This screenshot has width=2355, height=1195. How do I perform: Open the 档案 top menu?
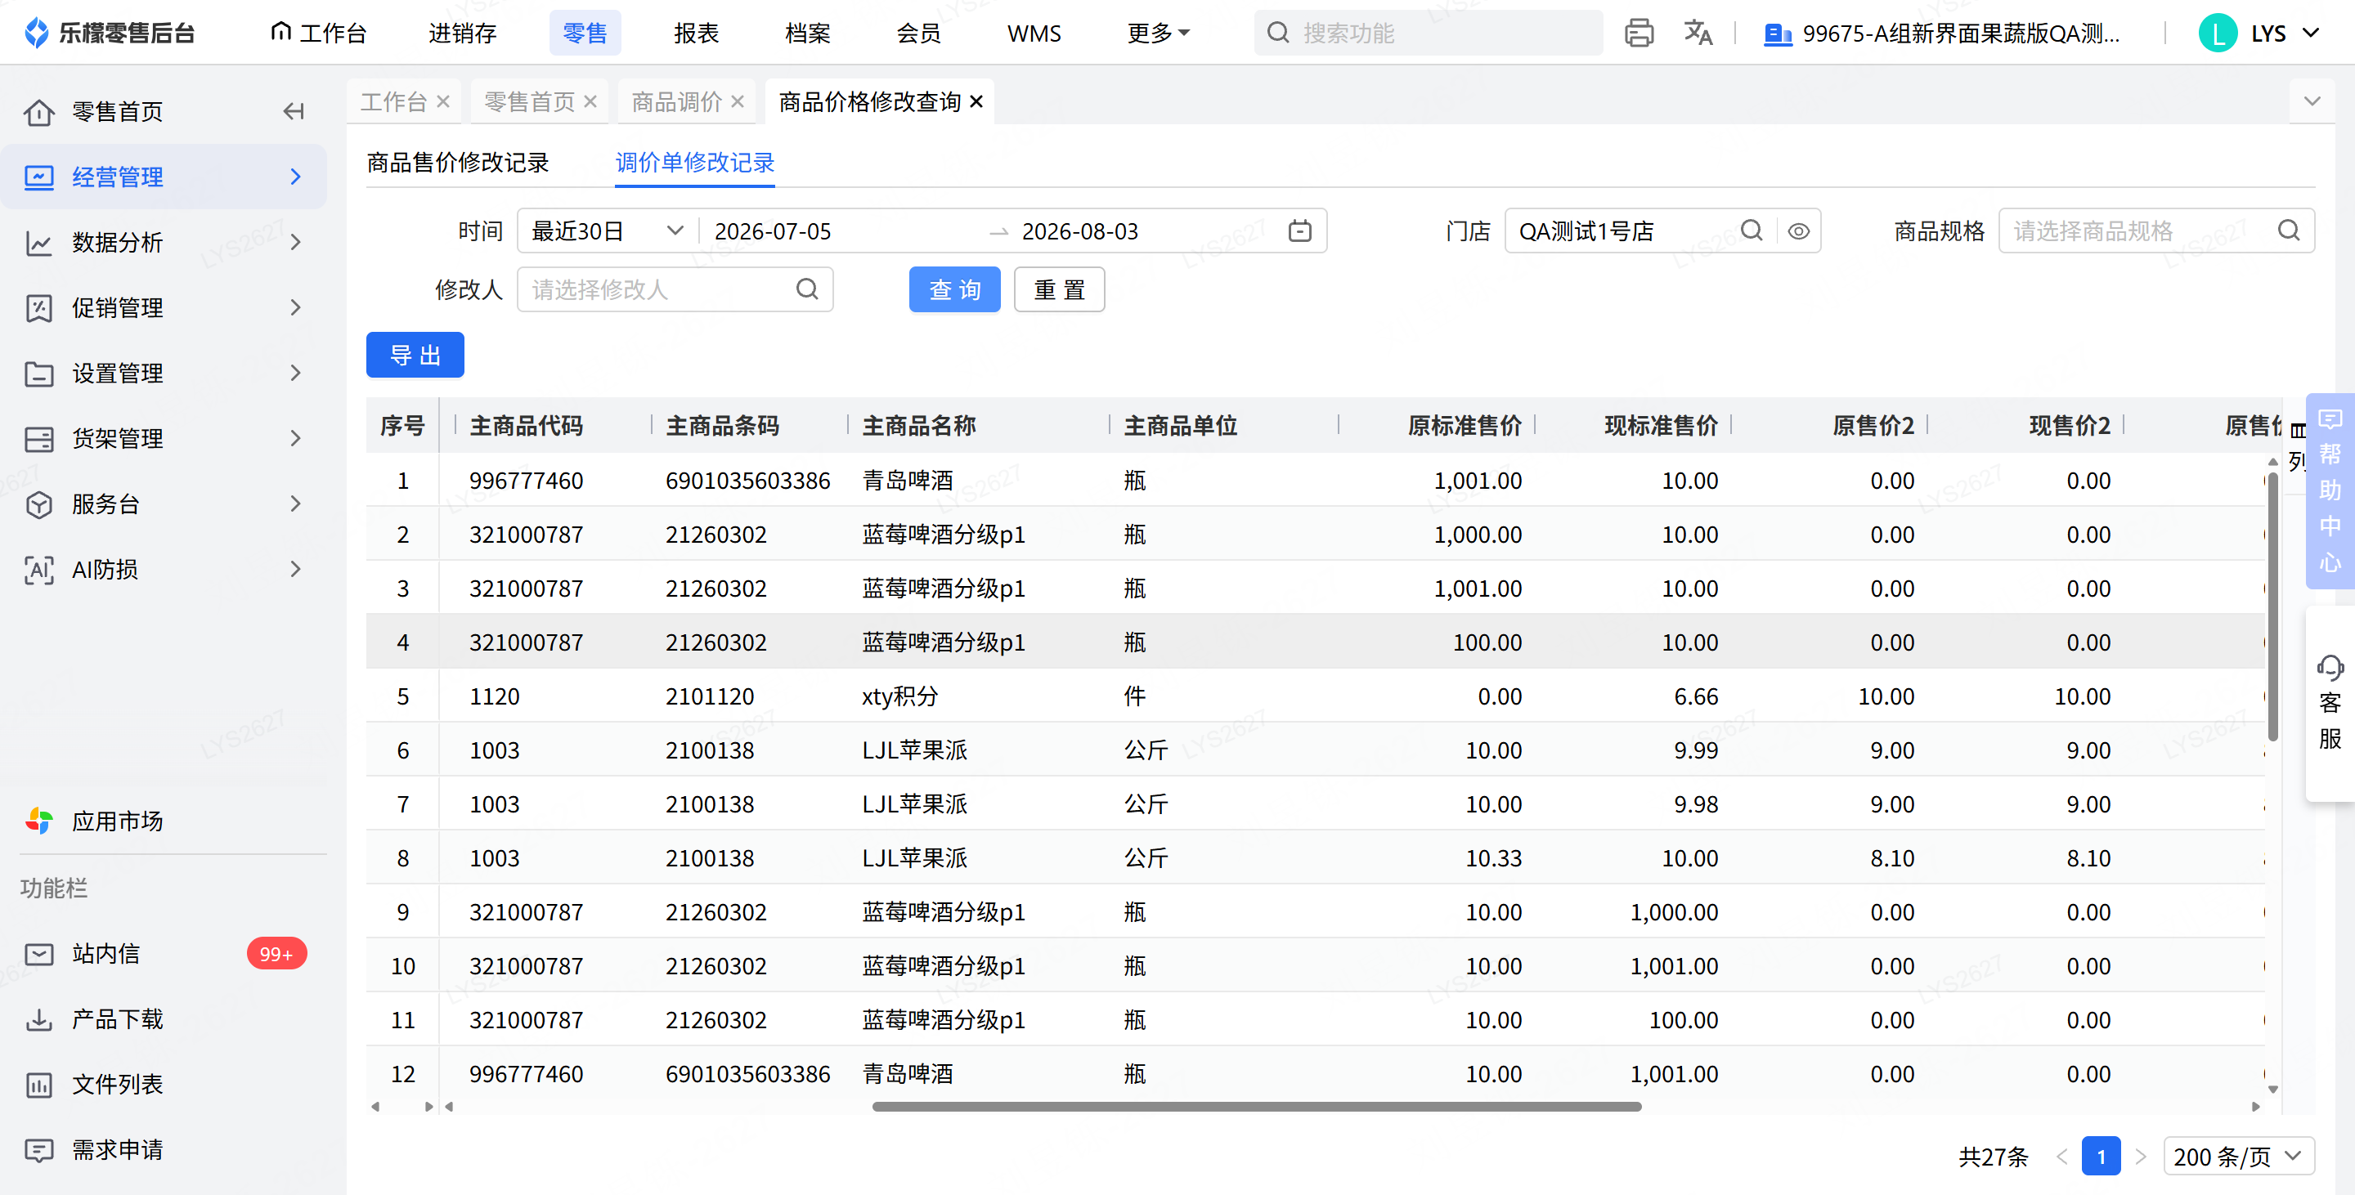[x=808, y=34]
